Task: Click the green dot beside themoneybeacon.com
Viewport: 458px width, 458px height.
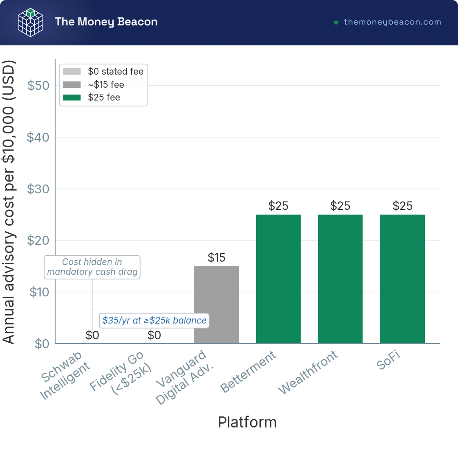Action: pos(336,22)
